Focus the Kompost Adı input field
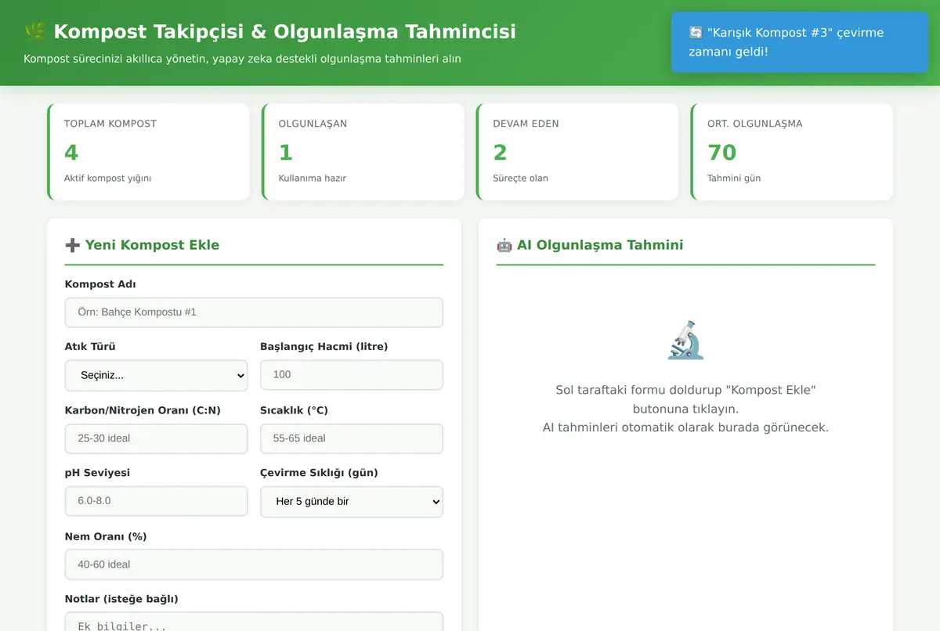Screen dimensions: 940x631 [x=254, y=312]
